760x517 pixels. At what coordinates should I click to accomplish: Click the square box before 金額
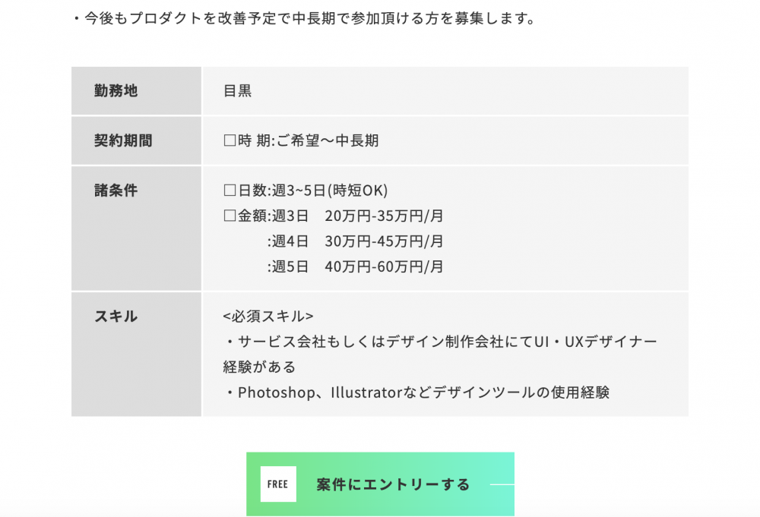[x=230, y=216]
